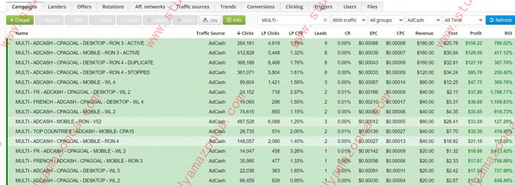Sort by LP Clicks column header

(270, 33)
